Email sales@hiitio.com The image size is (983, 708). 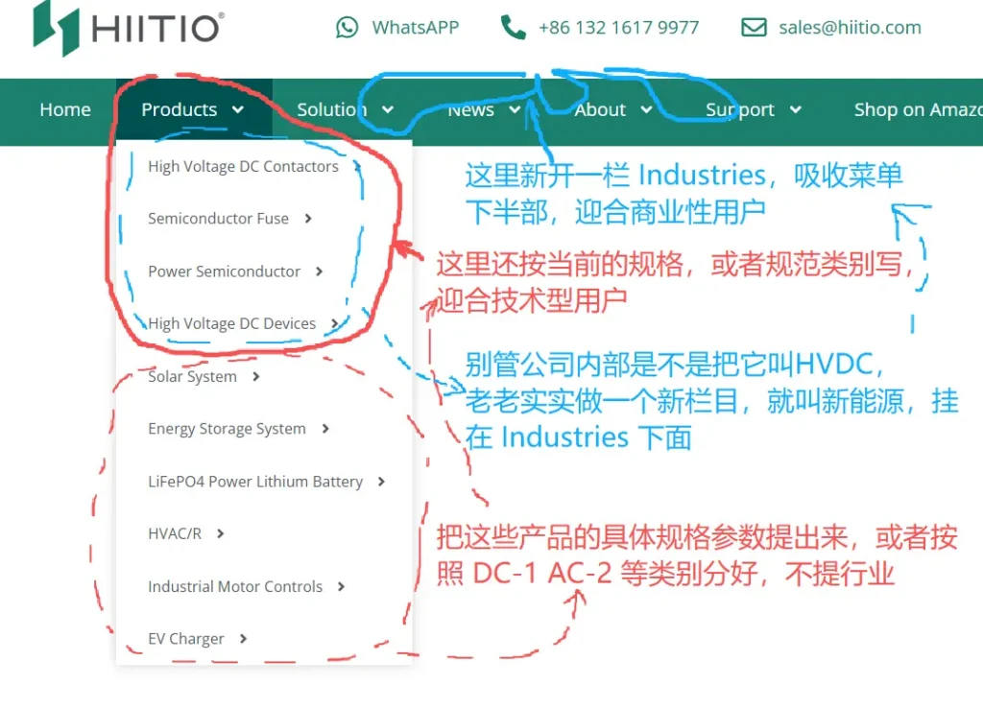[850, 28]
